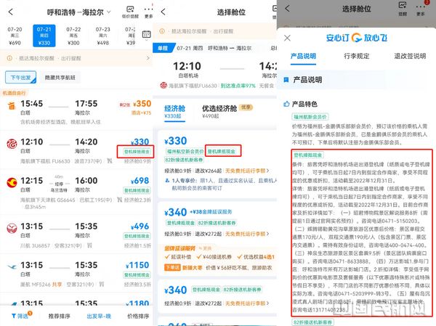Image resolution: width=436 pixels, height=326 pixels.
Task: Tap the 登机牌抵现金 label in product sheet
Action: click(x=308, y=155)
